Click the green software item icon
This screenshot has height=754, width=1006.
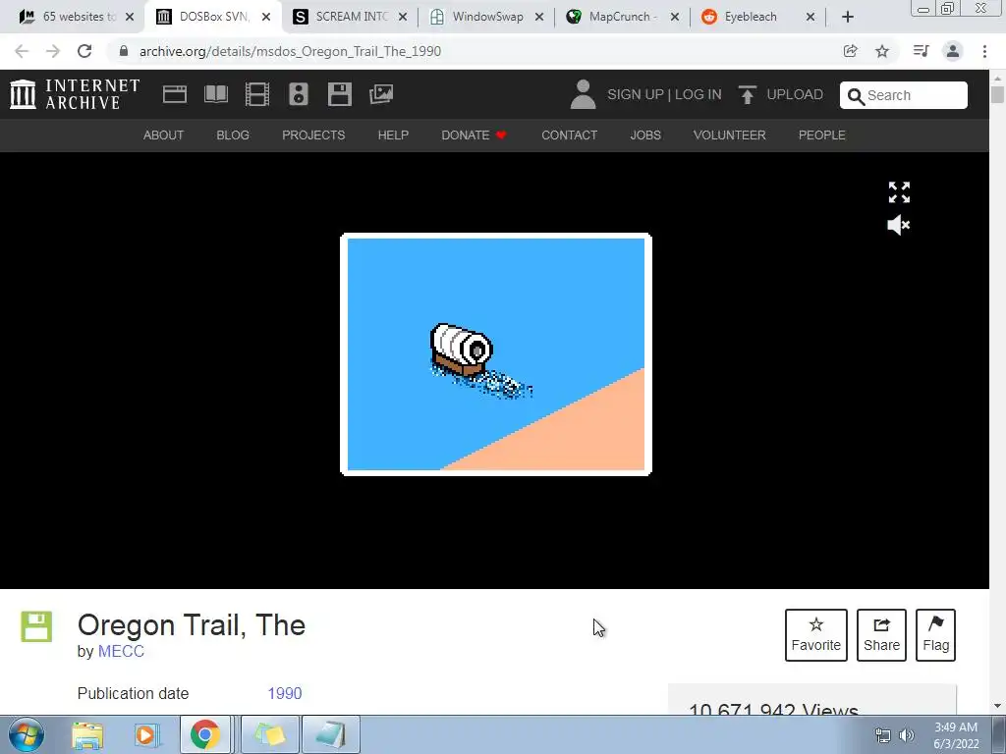36,626
